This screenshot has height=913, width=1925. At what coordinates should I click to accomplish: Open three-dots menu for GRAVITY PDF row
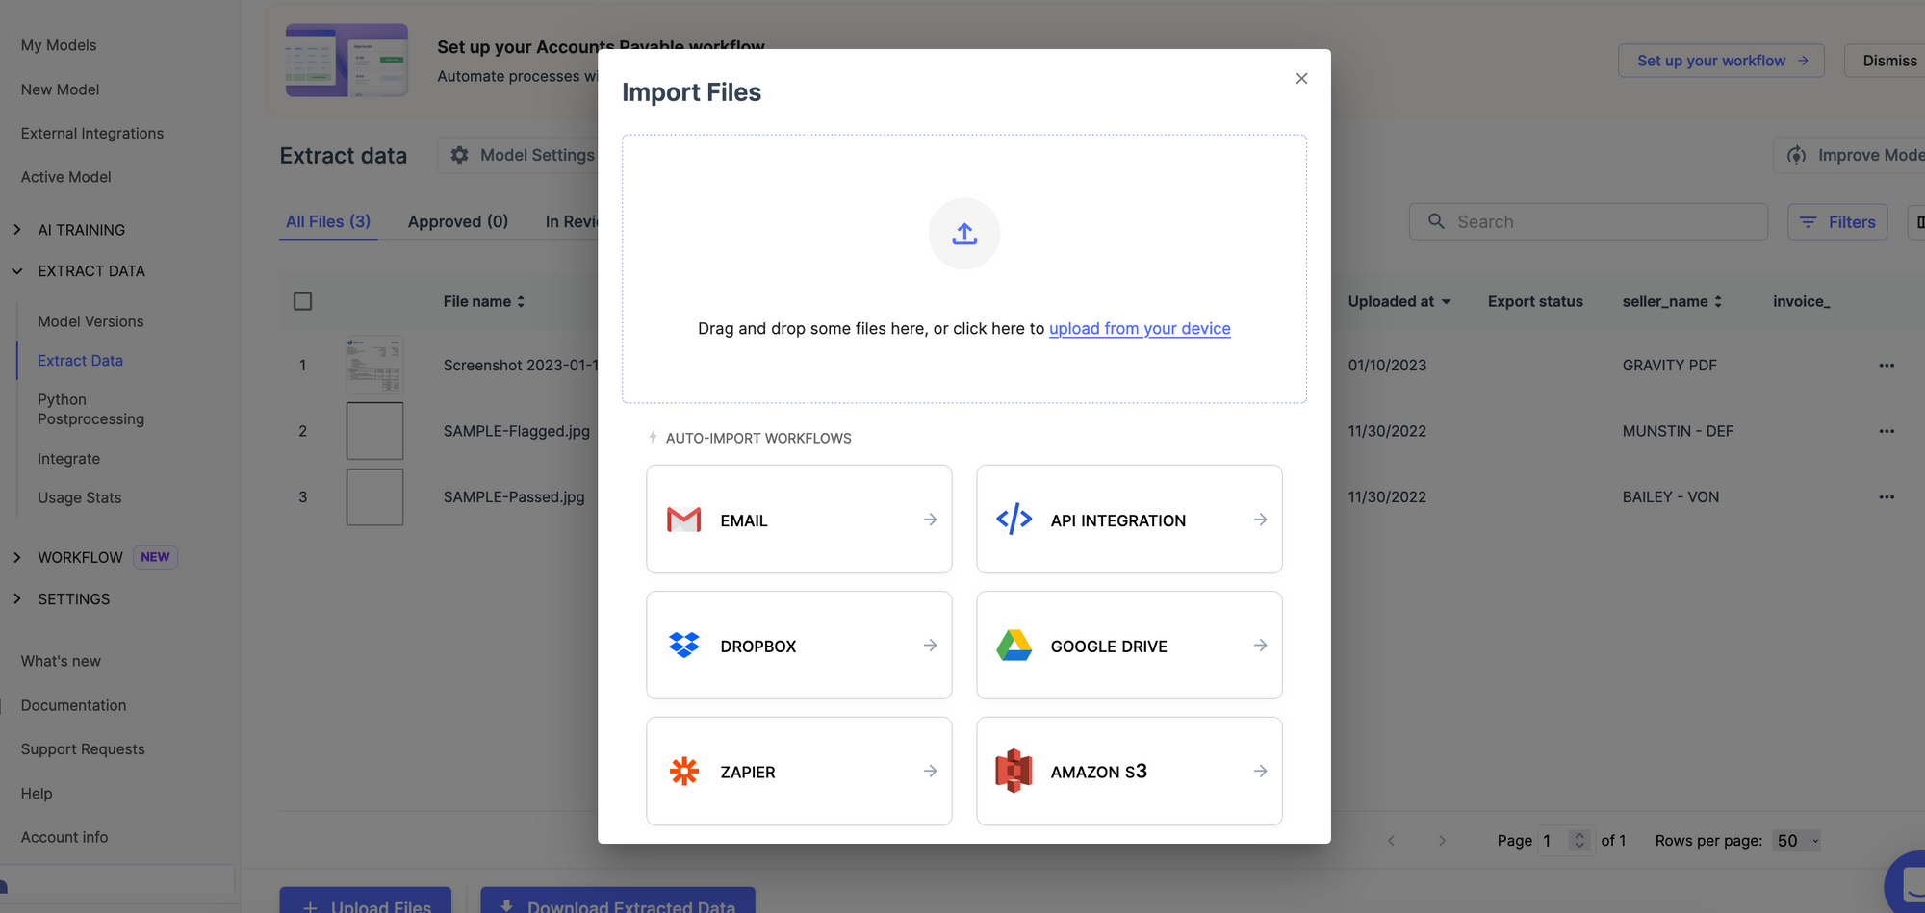[x=1886, y=366]
